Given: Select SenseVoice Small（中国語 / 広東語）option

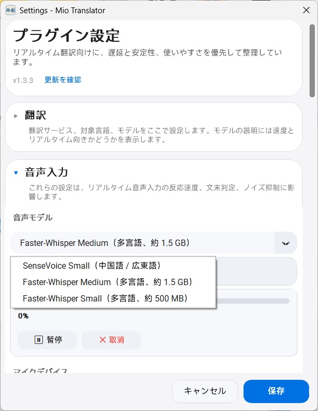Looking at the screenshot, I should click(x=113, y=266).
